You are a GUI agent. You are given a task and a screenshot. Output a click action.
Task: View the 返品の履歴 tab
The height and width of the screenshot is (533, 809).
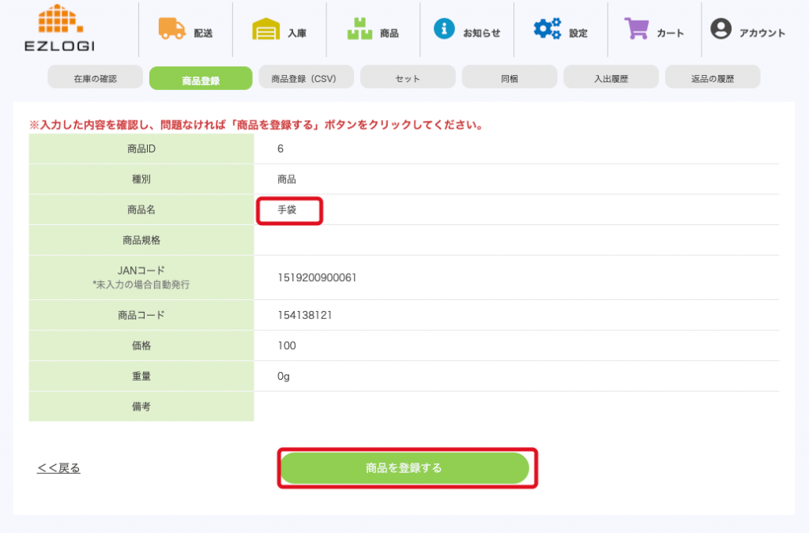(x=713, y=78)
